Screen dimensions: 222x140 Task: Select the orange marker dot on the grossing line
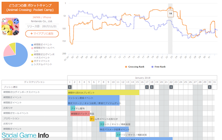[170, 8]
